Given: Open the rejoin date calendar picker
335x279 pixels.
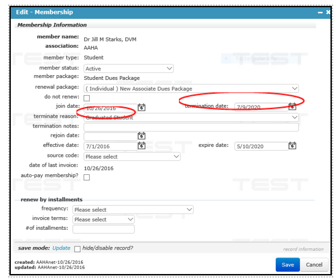Looking at the screenshot, I should (x=142, y=136).
